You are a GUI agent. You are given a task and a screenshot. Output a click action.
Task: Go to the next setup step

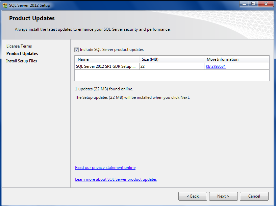click(223, 196)
